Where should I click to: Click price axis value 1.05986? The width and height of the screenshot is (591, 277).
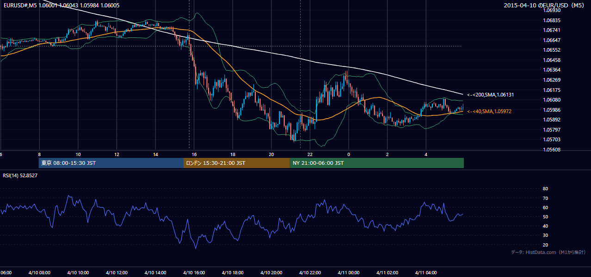(x=552, y=110)
